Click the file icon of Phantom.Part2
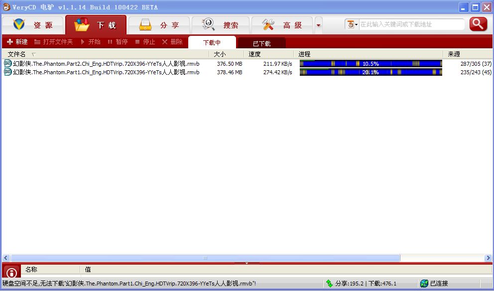Image resolution: width=494 pixels, height=291 pixels. tap(8, 64)
